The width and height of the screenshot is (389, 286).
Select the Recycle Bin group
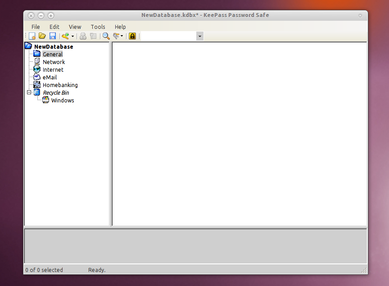tap(56, 93)
